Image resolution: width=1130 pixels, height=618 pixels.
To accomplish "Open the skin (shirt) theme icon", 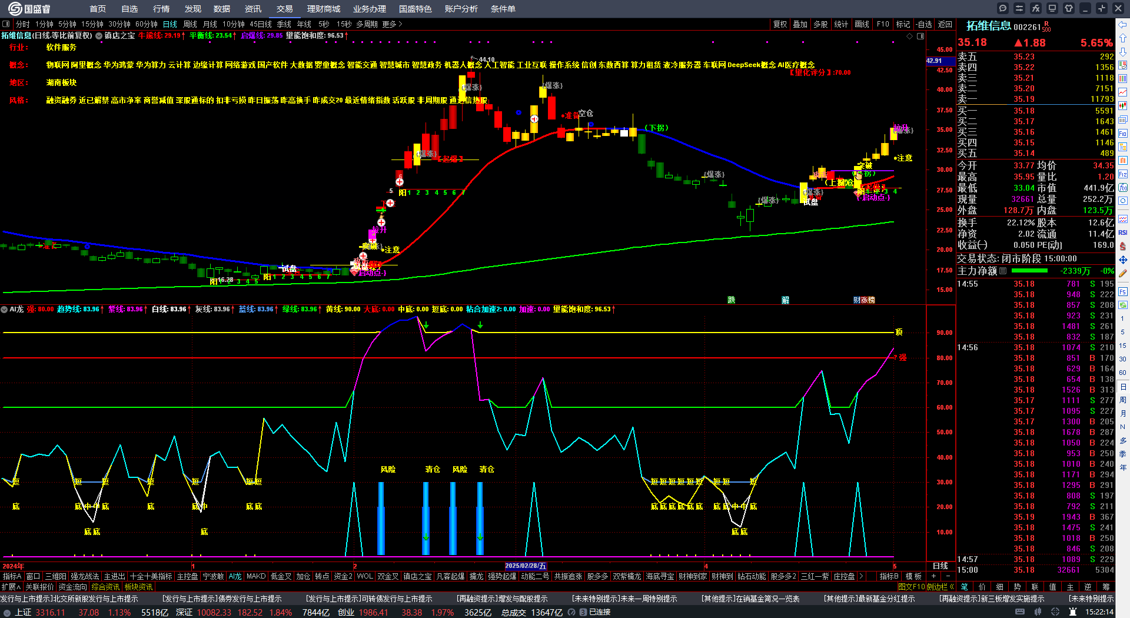I will click(x=1069, y=8).
